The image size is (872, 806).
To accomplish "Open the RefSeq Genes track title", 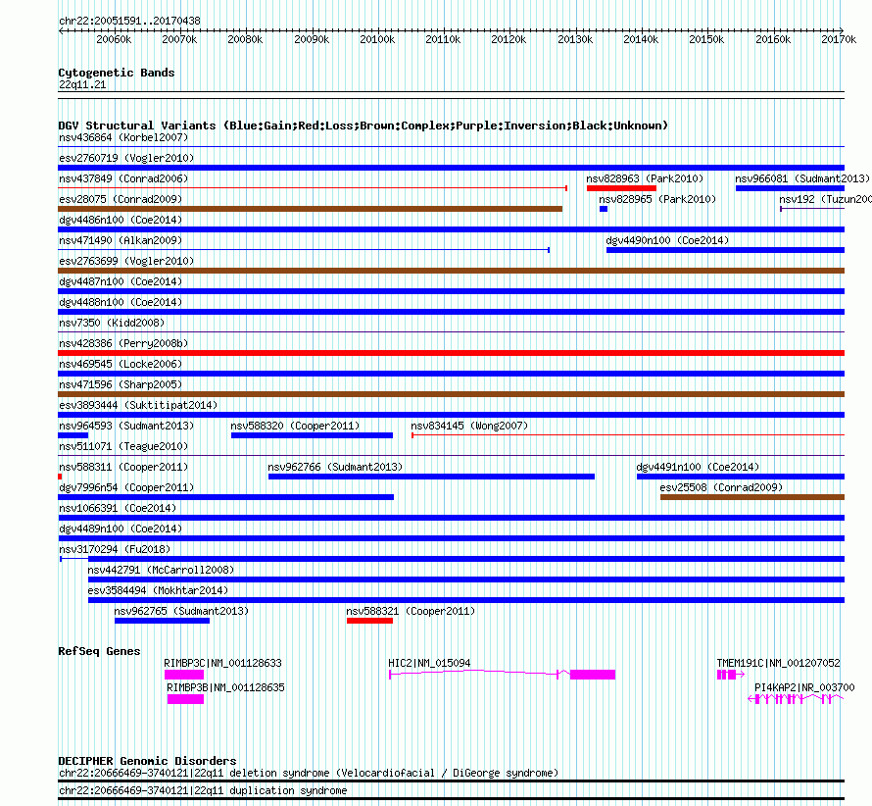I will click(99, 651).
